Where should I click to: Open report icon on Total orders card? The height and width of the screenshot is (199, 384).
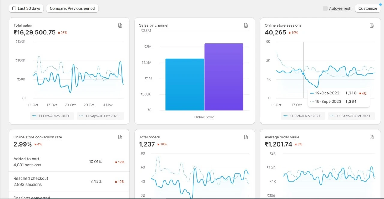pyautogui.click(x=246, y=137)
